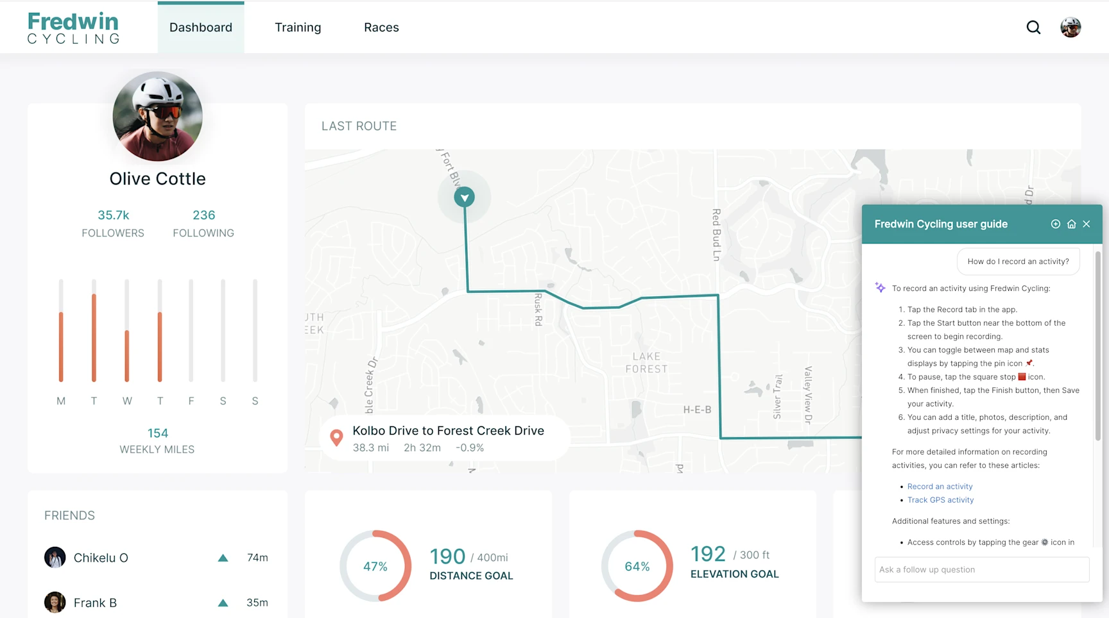
Task: Click the up arrow beside Frank B
Action: pyautogui.click(x=223, y=603)
